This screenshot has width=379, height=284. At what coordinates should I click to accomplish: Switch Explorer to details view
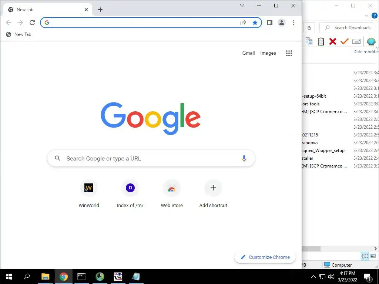pyautogui.click(x=365, y=256)
